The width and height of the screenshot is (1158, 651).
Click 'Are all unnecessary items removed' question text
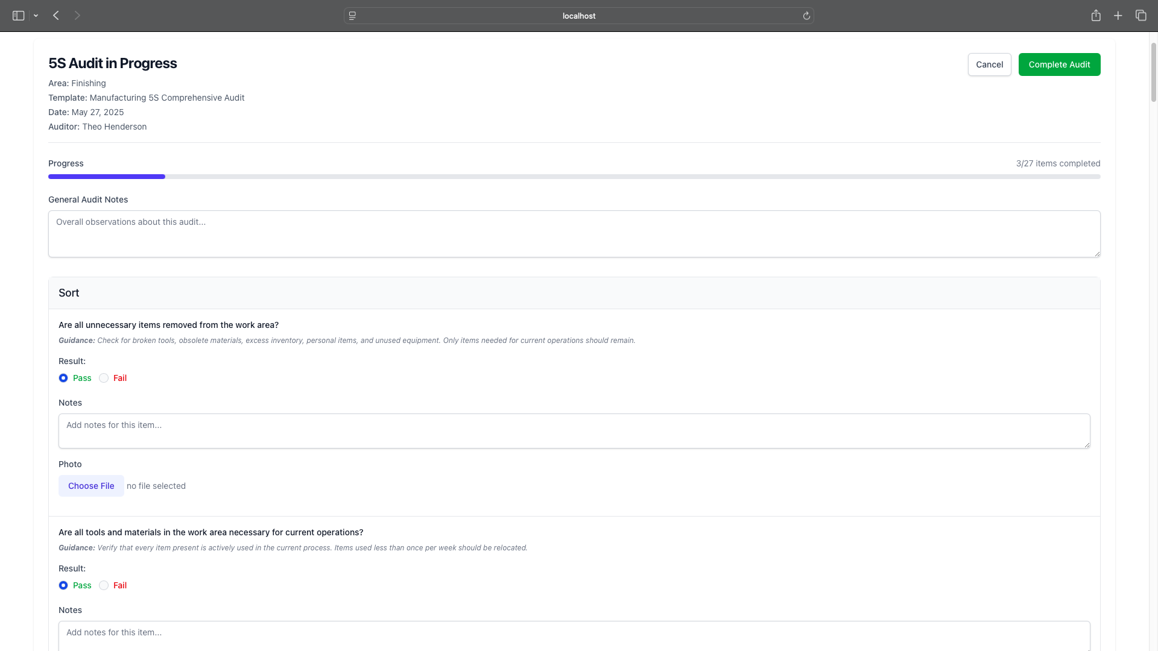(168, 325)
